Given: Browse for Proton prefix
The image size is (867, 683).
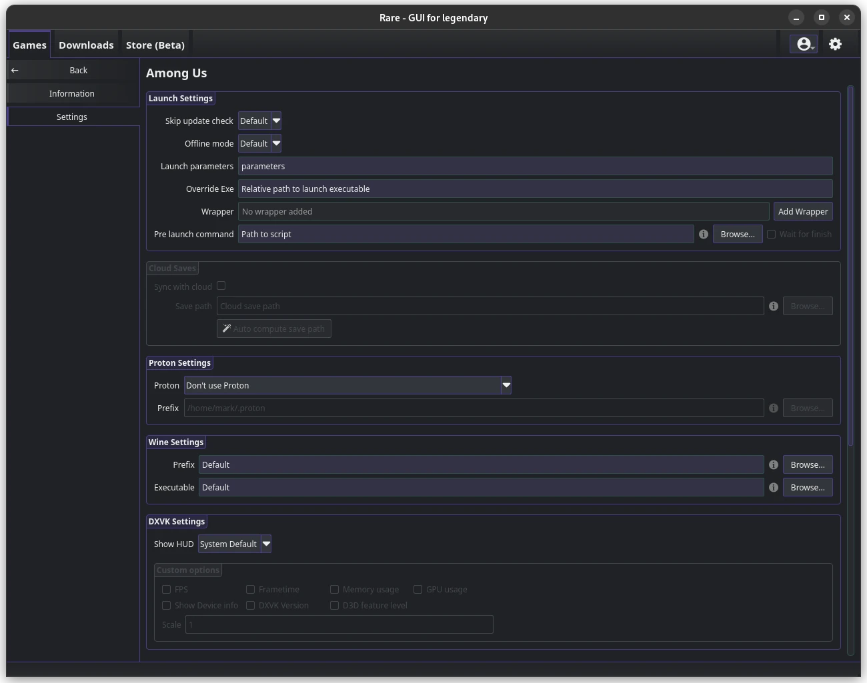Looking at the screenshot, I should click(x=808, y=408).
